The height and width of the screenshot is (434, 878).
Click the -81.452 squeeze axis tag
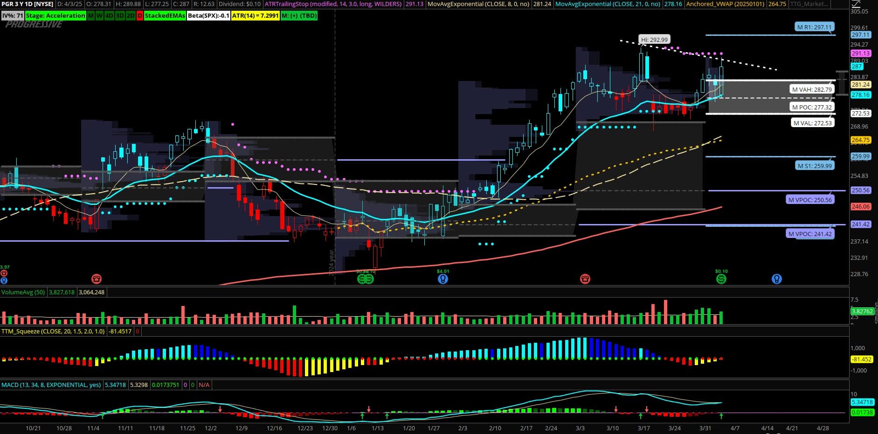click(862, 359)
